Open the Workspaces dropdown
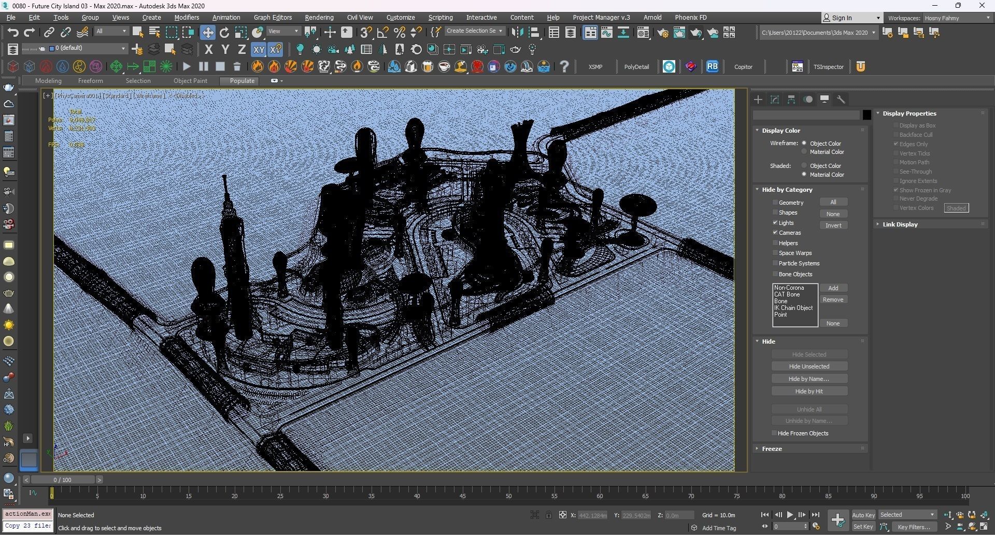This screenshot has height=539, width=995. pos(957,18)
